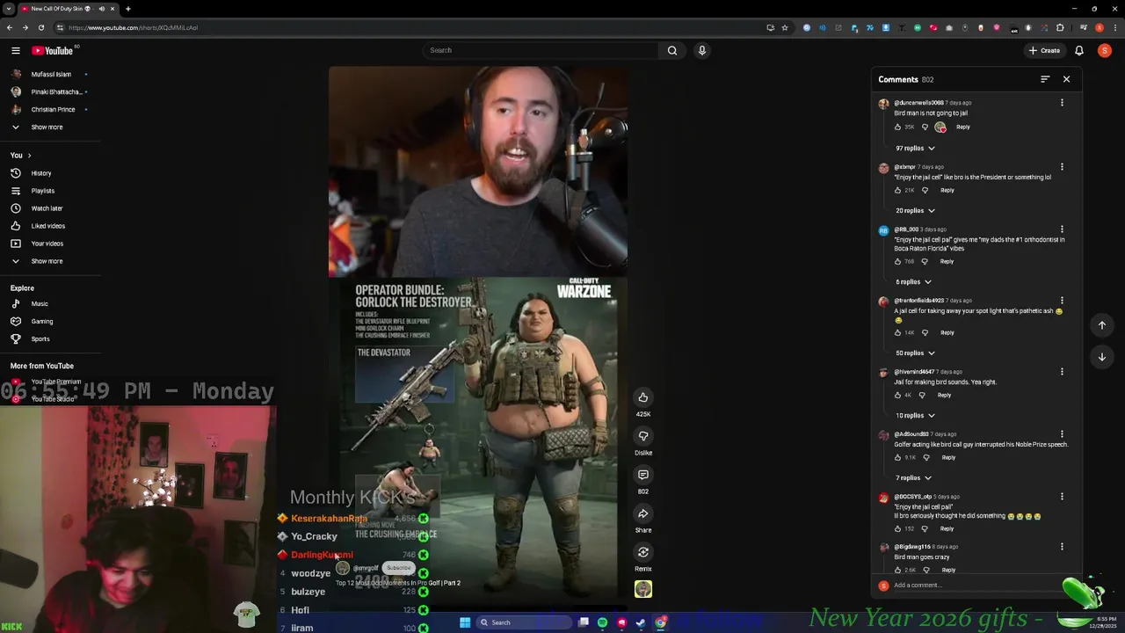
Task: Go to the next Short arrow
Action: pyautogui.click(x=1101, y=357)
